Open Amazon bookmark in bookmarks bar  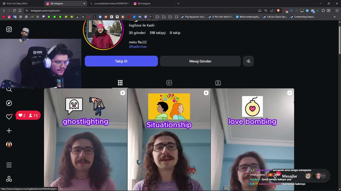click(117, 17)
